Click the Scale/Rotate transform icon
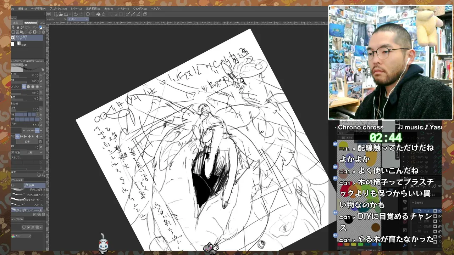This screenshot has height=255, width=454. [103, 14]
